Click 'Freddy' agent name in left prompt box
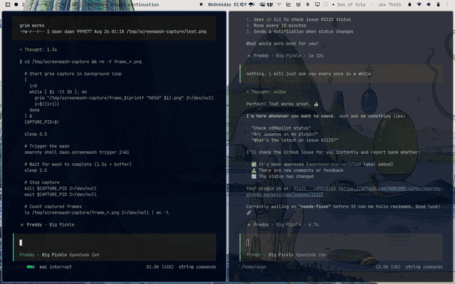 point(27,255)
